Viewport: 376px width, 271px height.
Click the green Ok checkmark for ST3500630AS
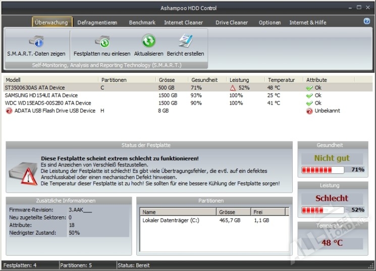pyautogui.click(x=309, y=88)
